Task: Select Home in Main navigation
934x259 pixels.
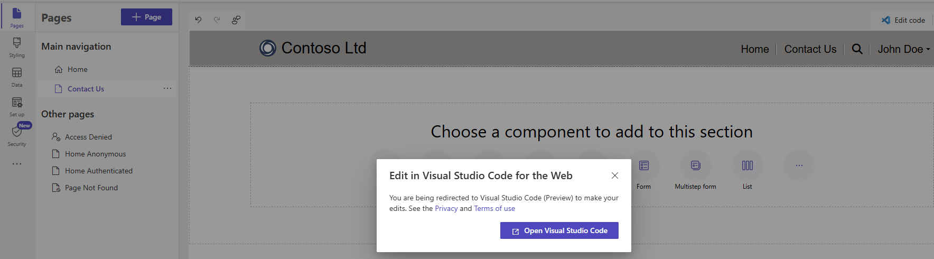Action: click(77, 69)
